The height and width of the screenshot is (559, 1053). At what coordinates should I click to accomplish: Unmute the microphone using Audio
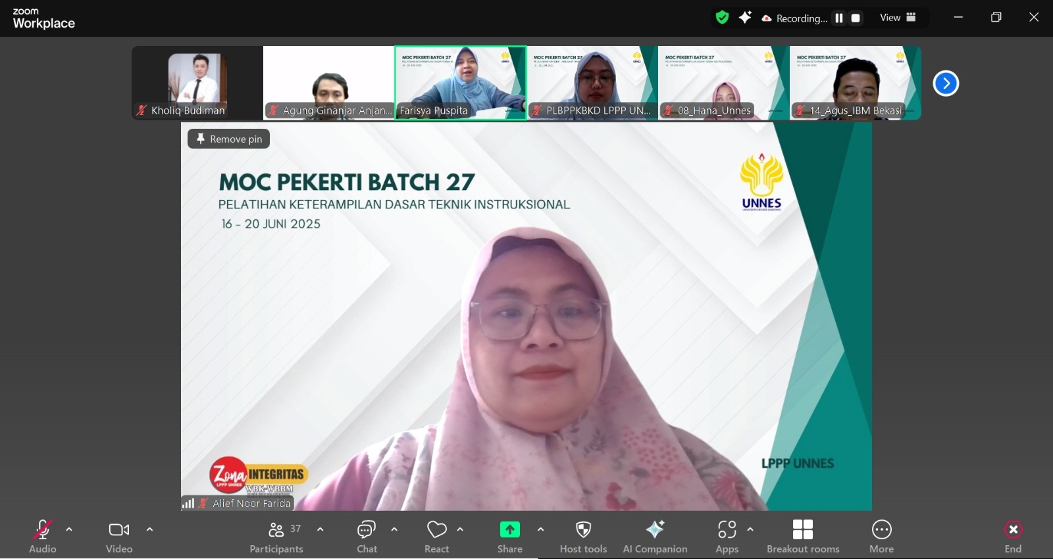click(x=43, y=536)
